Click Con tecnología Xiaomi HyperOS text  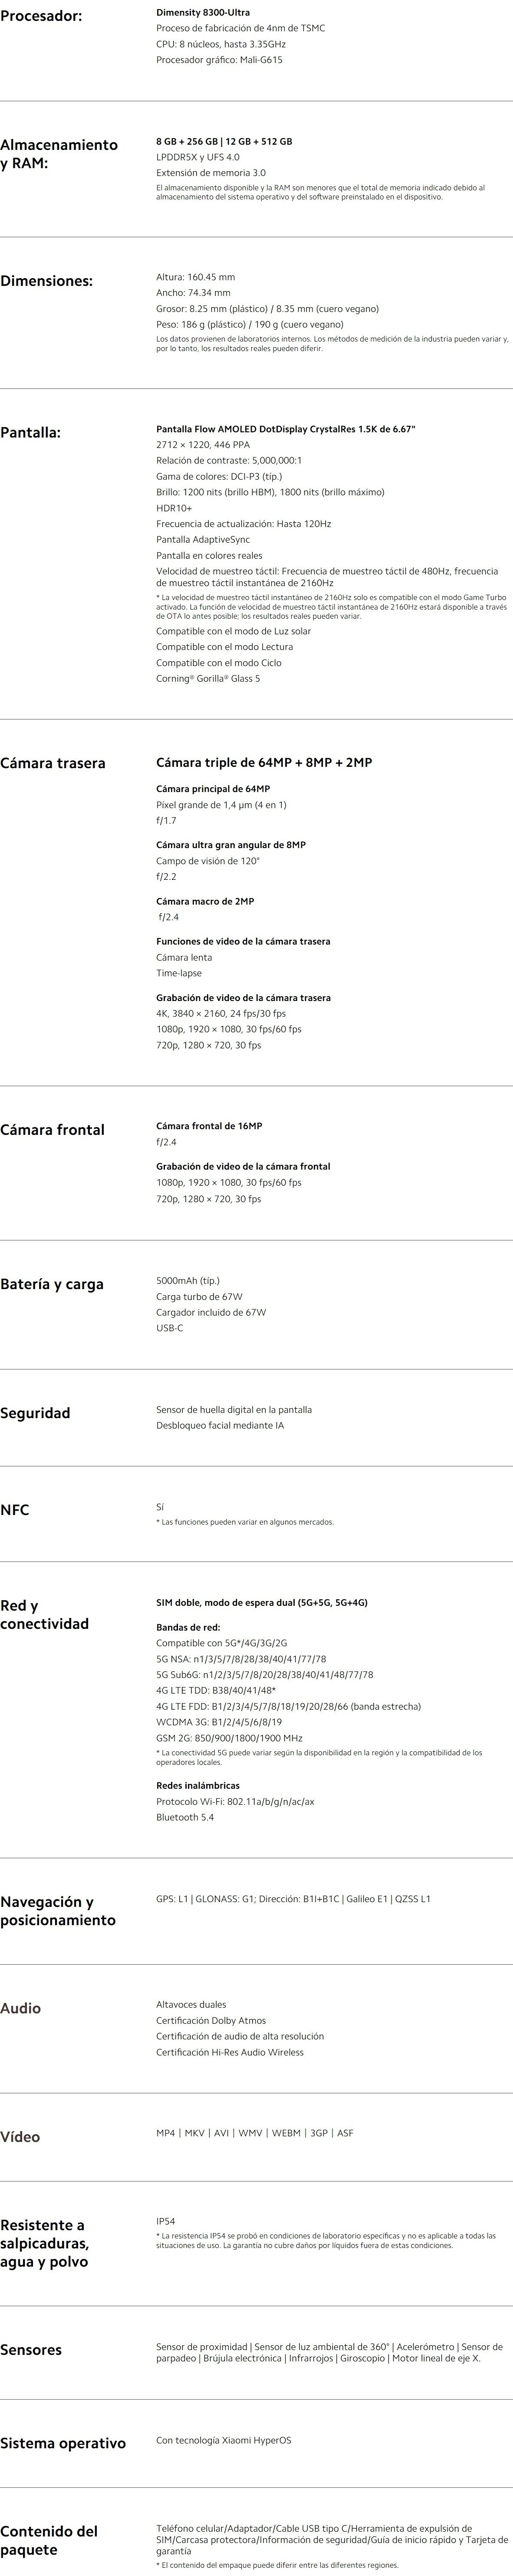pyautogui.click(x=224, y=2440)
